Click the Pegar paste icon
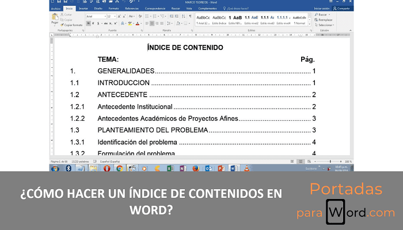 [55, 17]
